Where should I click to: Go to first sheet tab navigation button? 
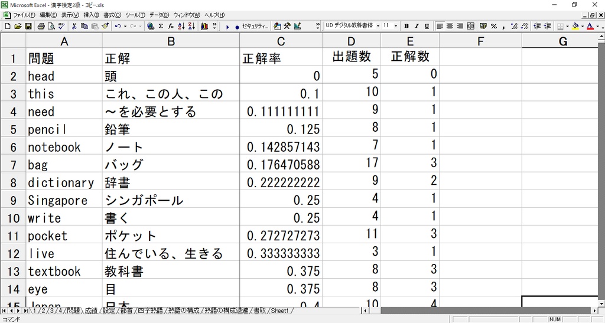click(4, 311)
